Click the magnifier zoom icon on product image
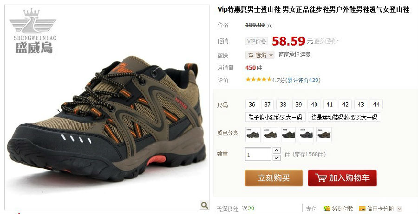Viewport: 418px width, 214px height. (x=204, y=205)
